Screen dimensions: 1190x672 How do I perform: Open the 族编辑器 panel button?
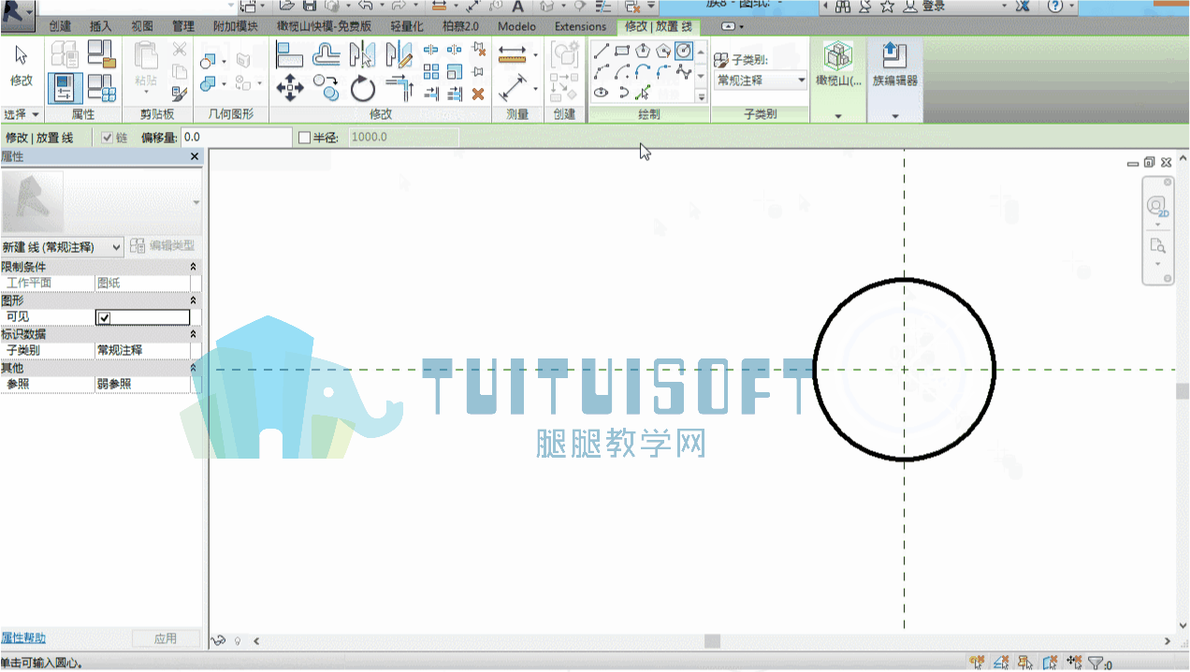894,64
